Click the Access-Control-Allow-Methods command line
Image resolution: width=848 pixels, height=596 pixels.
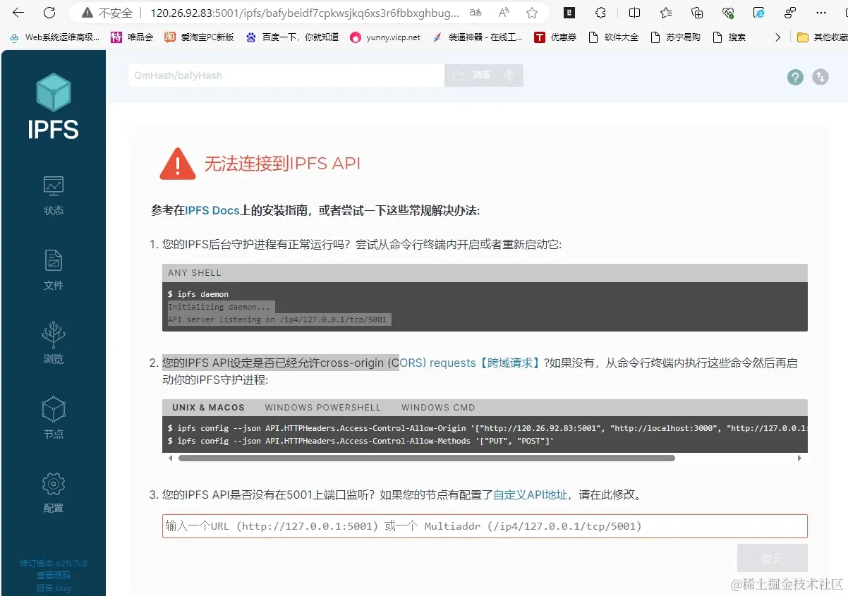tap(361, 441)
